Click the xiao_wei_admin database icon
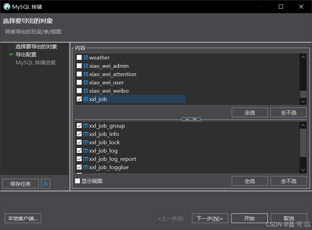The width and height of the screenshot is (312, 230). [x=86, y=66]
